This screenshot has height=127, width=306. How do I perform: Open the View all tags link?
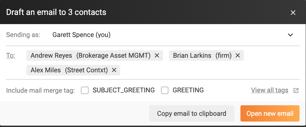click(x=270, y=90)
